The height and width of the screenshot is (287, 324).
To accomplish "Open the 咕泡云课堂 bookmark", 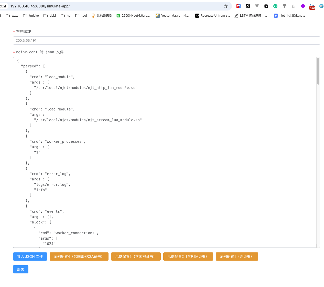I will click(102, 16).
